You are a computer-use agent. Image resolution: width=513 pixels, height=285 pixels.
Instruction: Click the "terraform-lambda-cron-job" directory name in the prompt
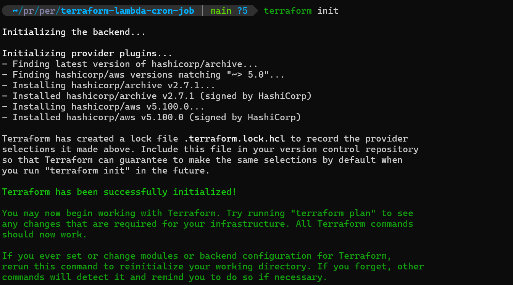(x=127, y=11)
